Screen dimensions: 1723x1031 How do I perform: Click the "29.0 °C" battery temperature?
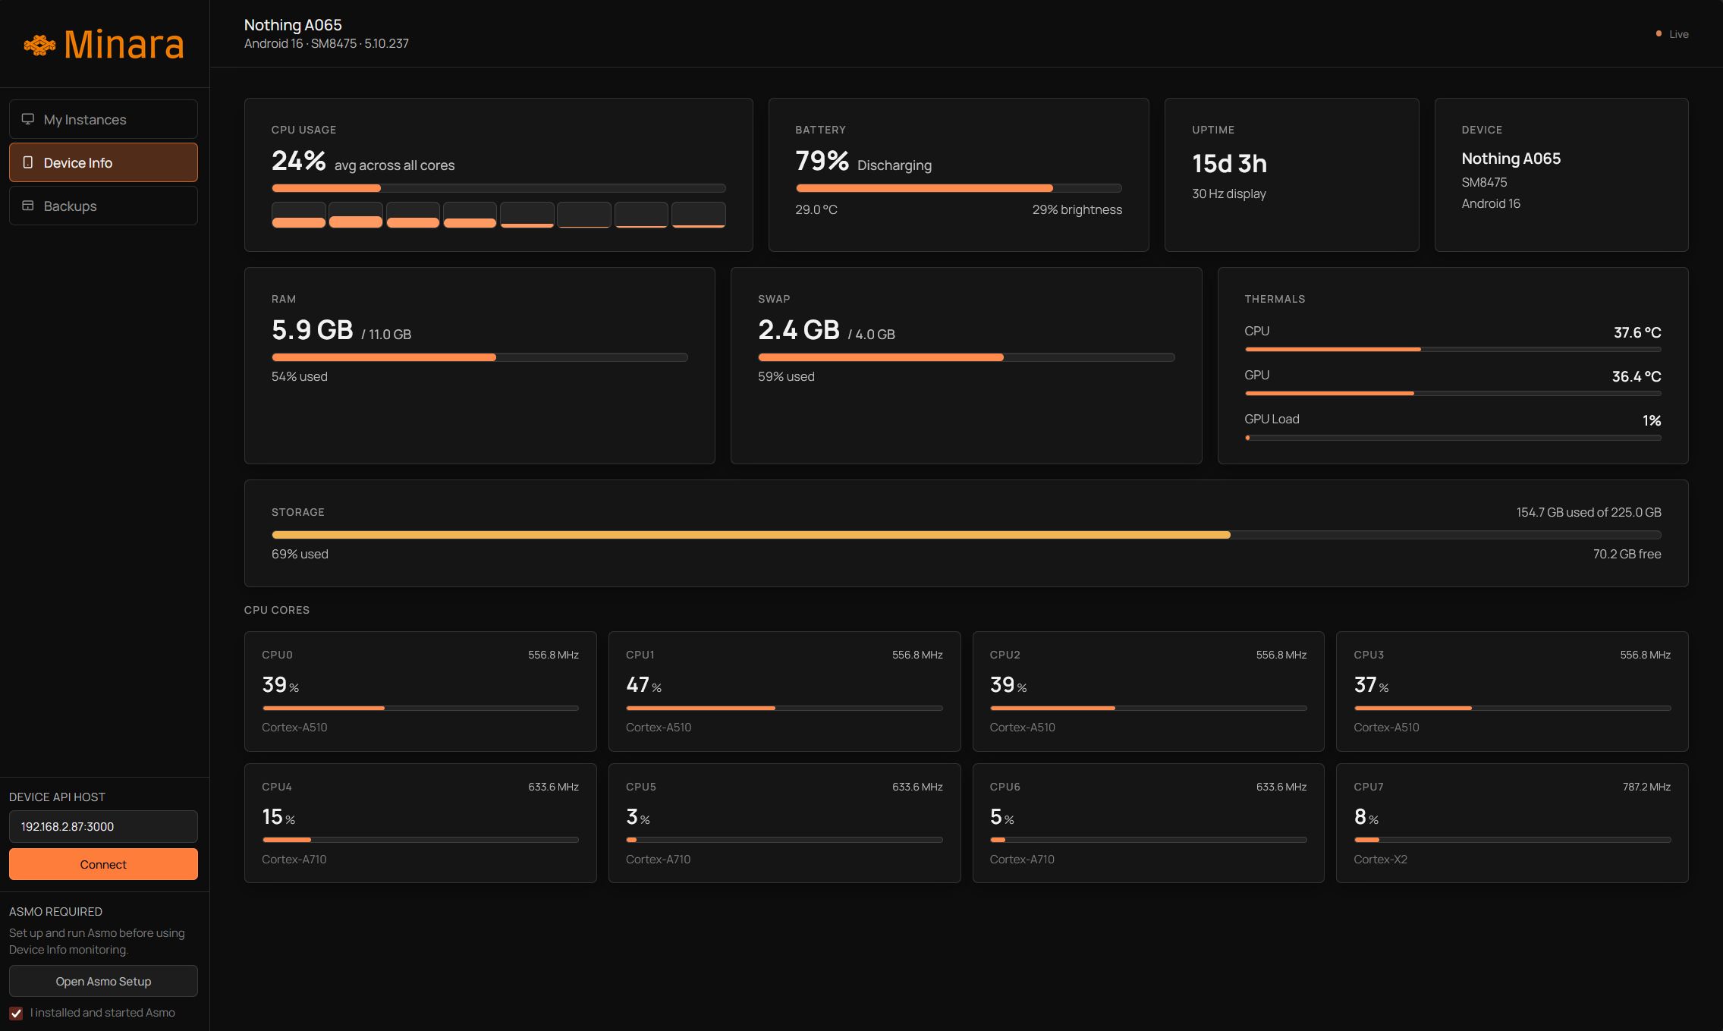[816, 209]
